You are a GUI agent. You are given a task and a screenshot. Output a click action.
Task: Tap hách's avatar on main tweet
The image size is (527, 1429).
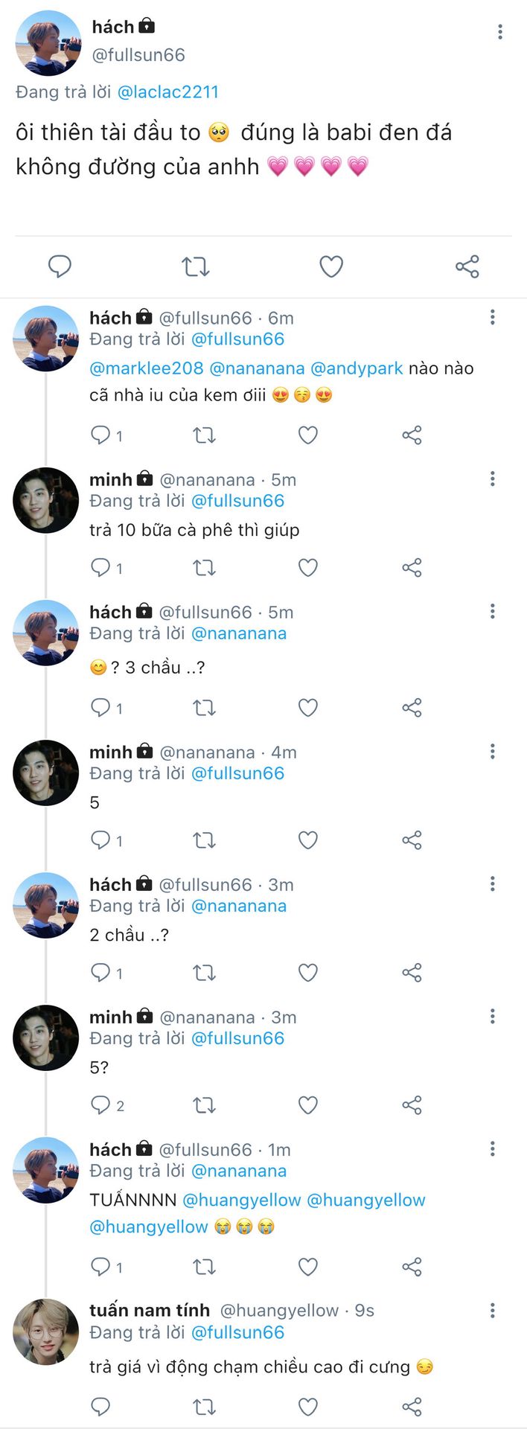pos(48,43)
